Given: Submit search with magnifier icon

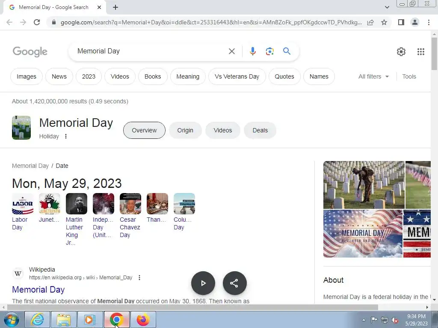Looking at the screenshot, I should (x=287, y=51).
